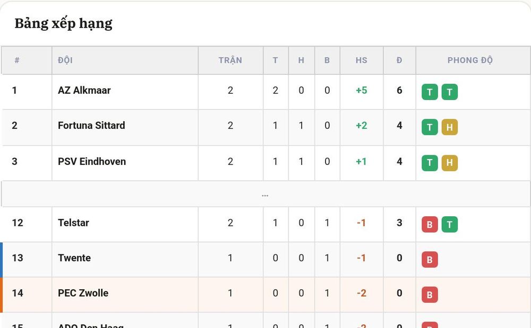The image size is (531, 328).
Task: Click PSV Eindhoven's yellow H form badge
Action: pos(449,163)
